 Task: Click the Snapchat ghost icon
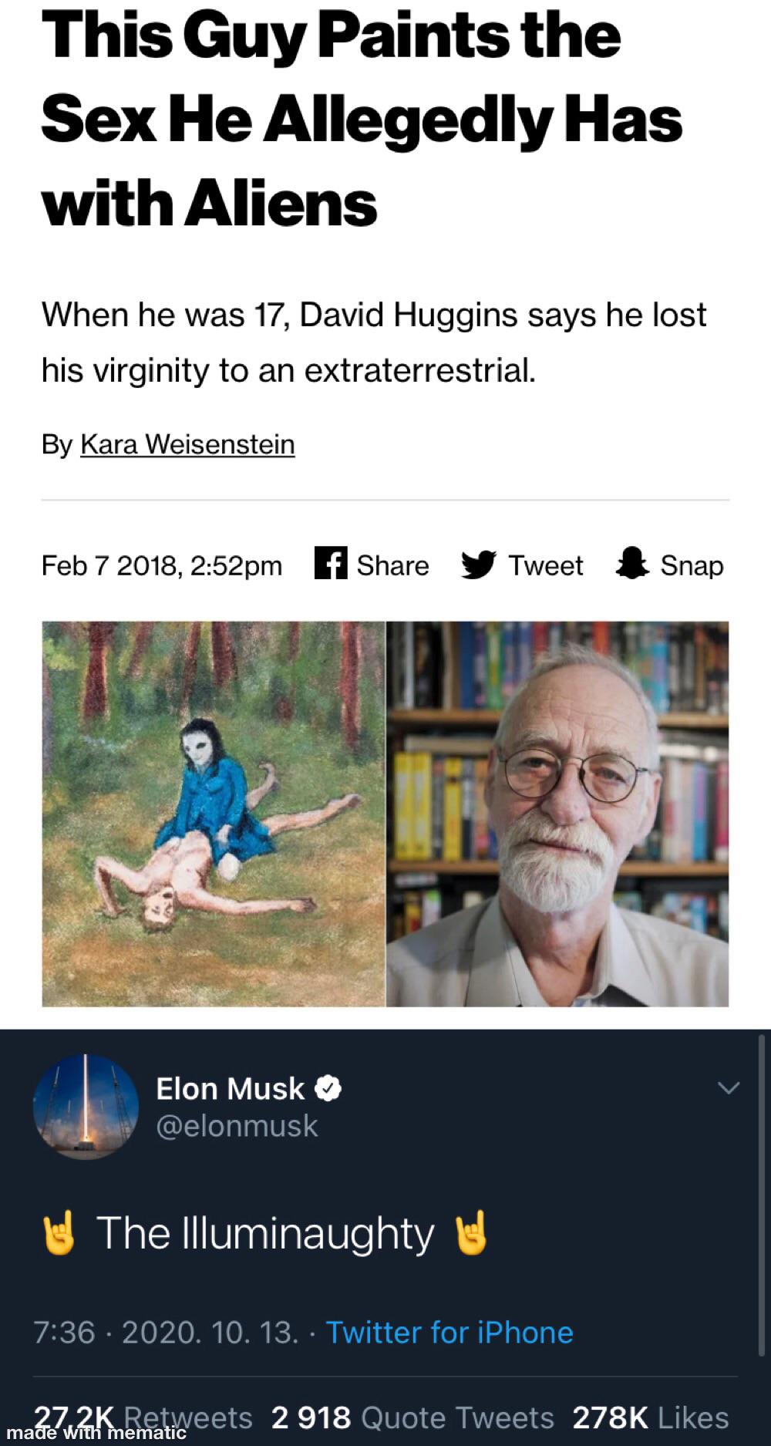pos(632,564)
